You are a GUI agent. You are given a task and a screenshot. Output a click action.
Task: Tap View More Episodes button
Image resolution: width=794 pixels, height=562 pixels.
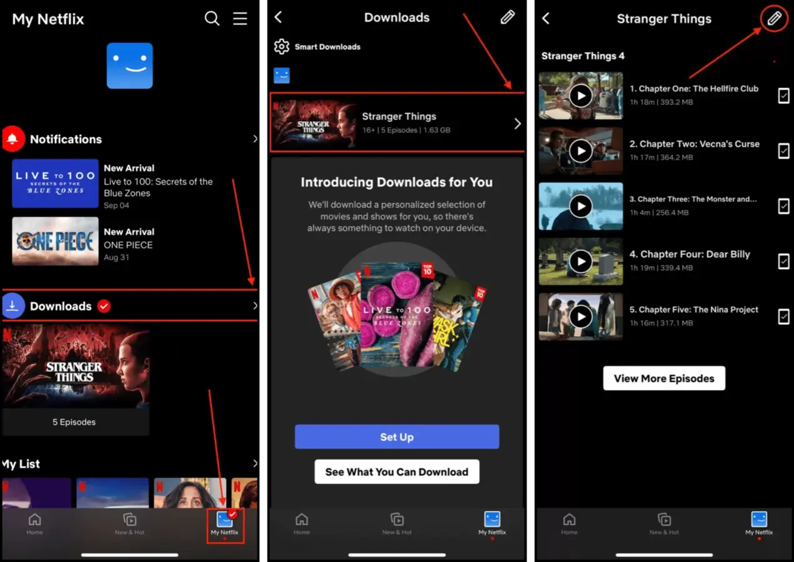point(664,378)
